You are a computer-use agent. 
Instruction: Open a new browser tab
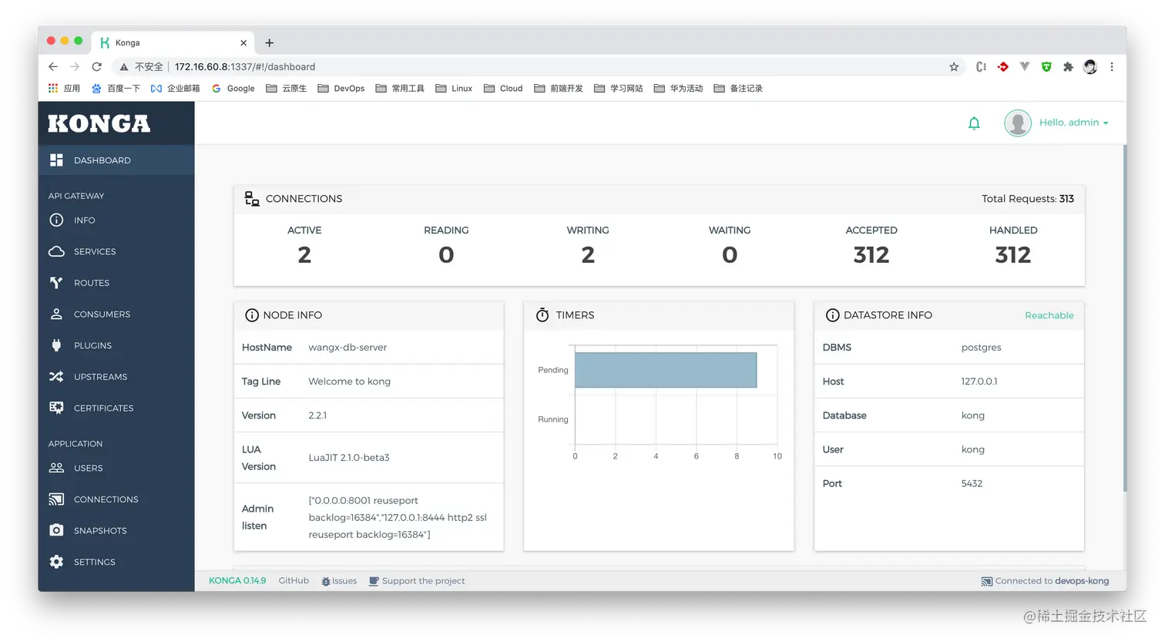point(269,43)
